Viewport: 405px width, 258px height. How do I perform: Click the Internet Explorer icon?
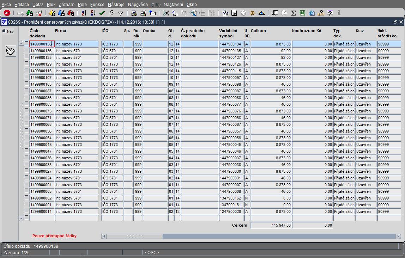312,13
